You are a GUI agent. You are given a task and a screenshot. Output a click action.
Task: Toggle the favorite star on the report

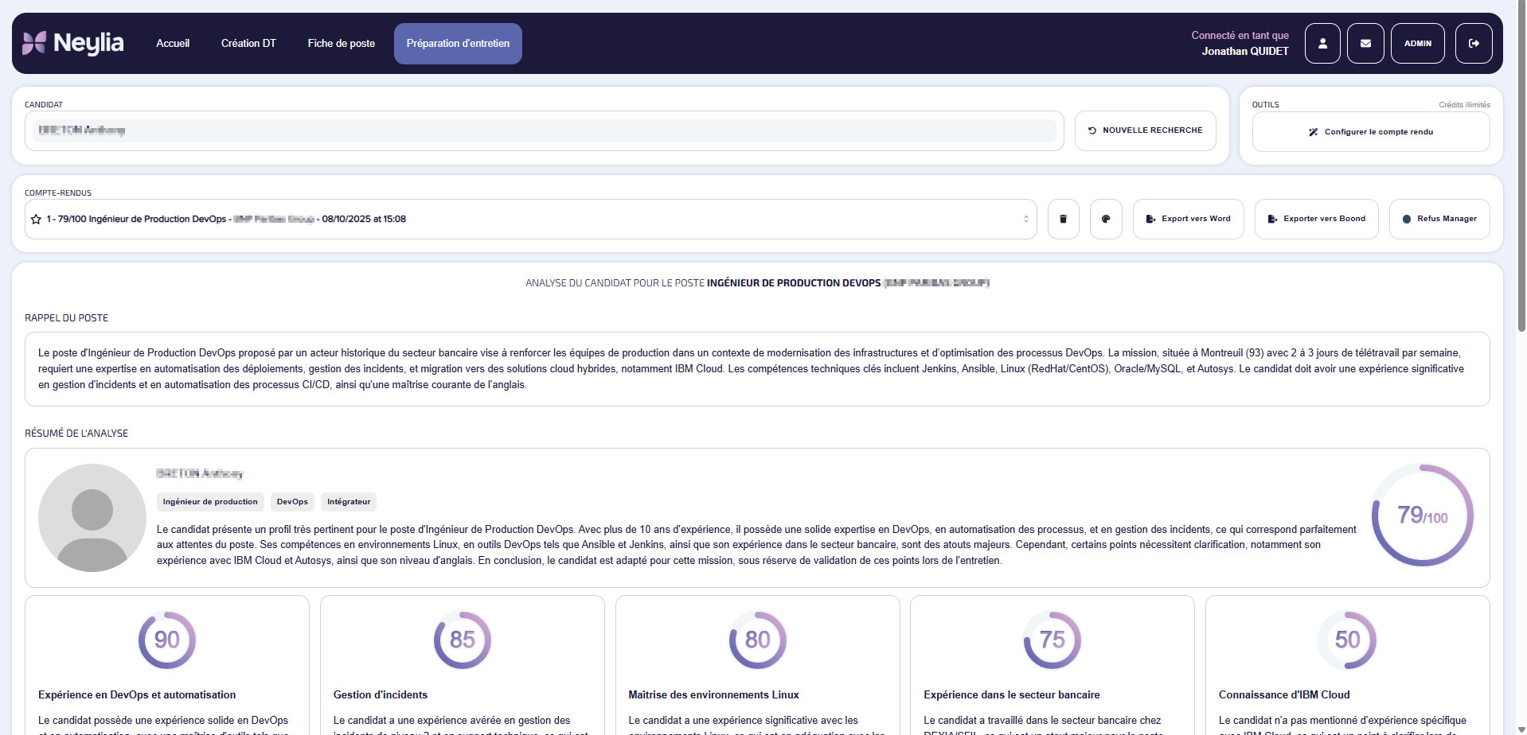click(x=36, y=220)
